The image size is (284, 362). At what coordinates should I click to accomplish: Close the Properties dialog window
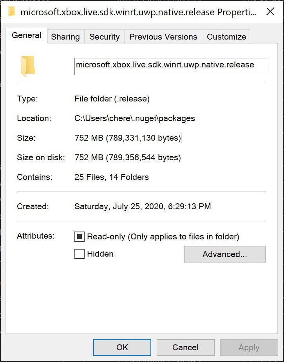pos(270,11)
